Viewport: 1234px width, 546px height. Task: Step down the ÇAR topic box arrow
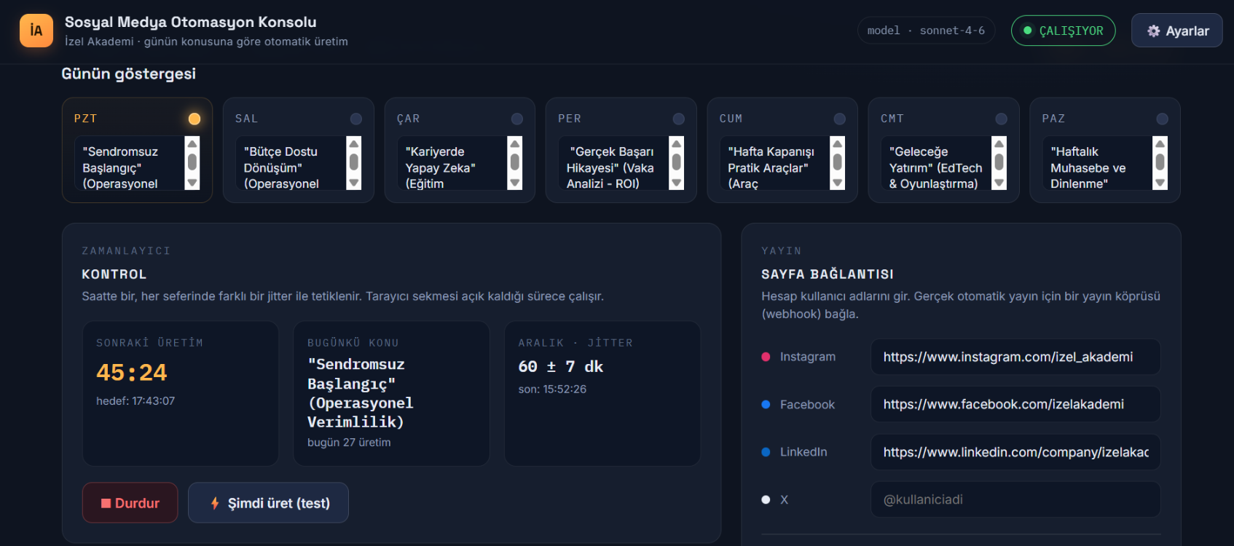tap(515, 183)
